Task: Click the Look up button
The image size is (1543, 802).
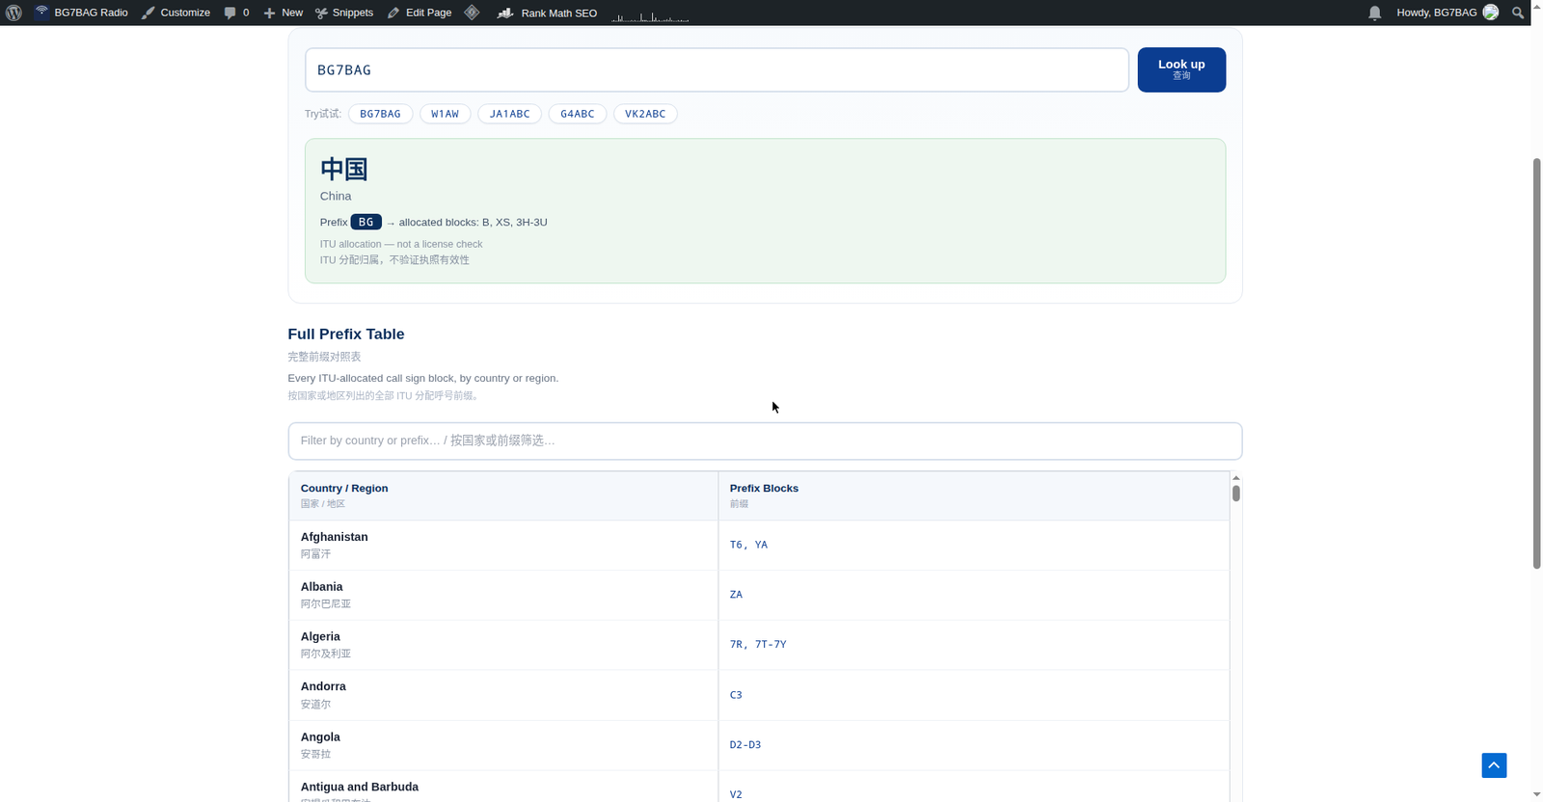Action: click(x=1181, y=69)
